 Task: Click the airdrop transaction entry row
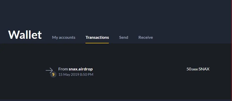coord(127,72)
